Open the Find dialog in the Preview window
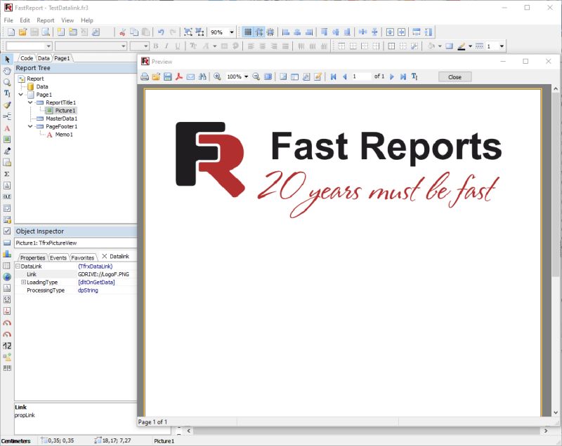This screenshot has height=446, width=562. 202,77
